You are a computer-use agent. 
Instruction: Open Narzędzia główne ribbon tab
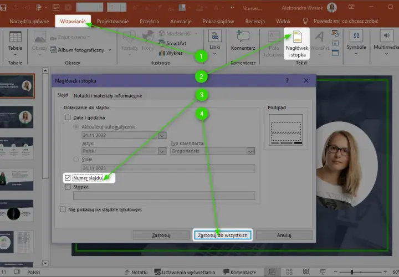[x=29, y=22]
